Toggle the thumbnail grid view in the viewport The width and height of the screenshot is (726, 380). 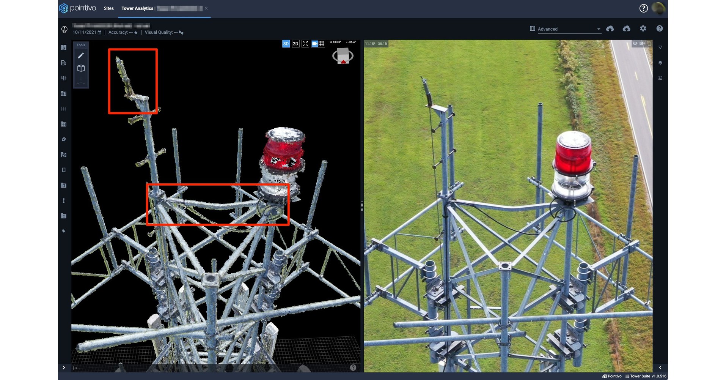pyautogui.click(x=321, y=44)
